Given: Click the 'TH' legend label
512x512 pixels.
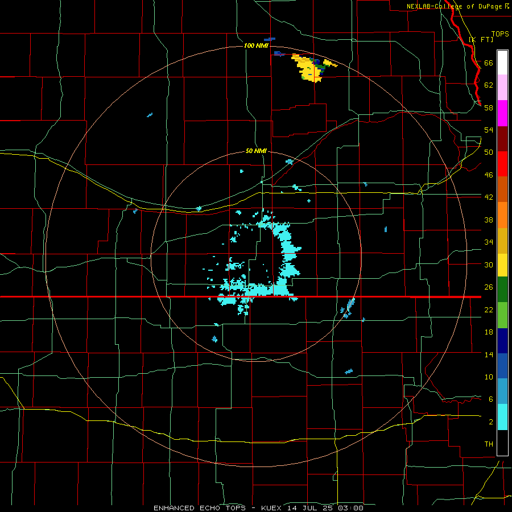Looking at the screenshot, I should (x=489, y=444).
